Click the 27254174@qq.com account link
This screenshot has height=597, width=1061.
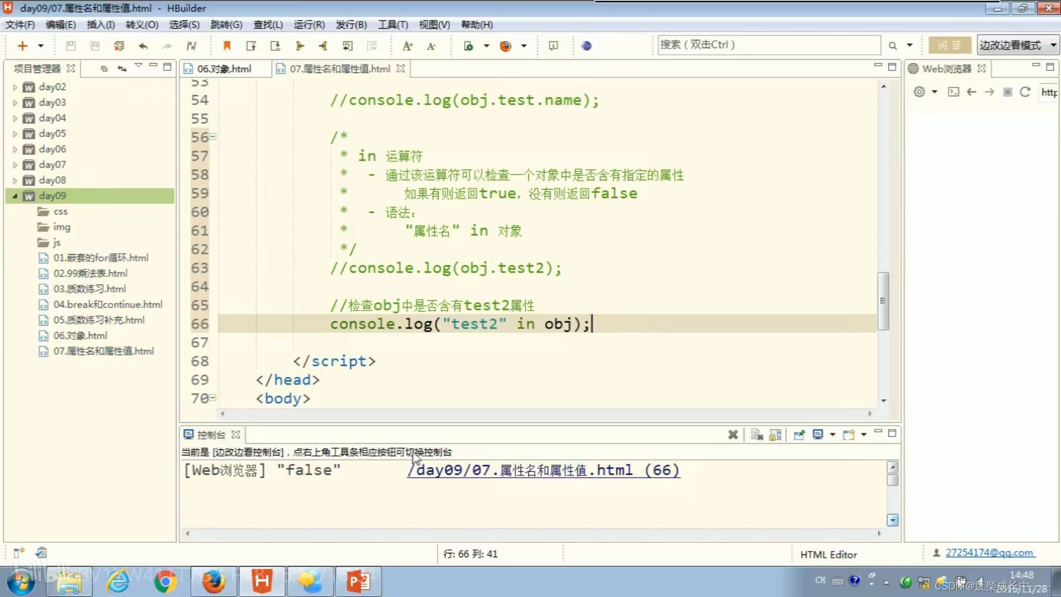click(x=990, y=553)
